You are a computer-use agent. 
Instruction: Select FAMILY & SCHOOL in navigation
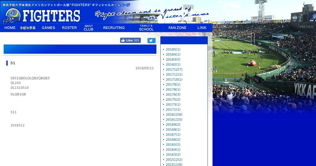coord(146,28)
